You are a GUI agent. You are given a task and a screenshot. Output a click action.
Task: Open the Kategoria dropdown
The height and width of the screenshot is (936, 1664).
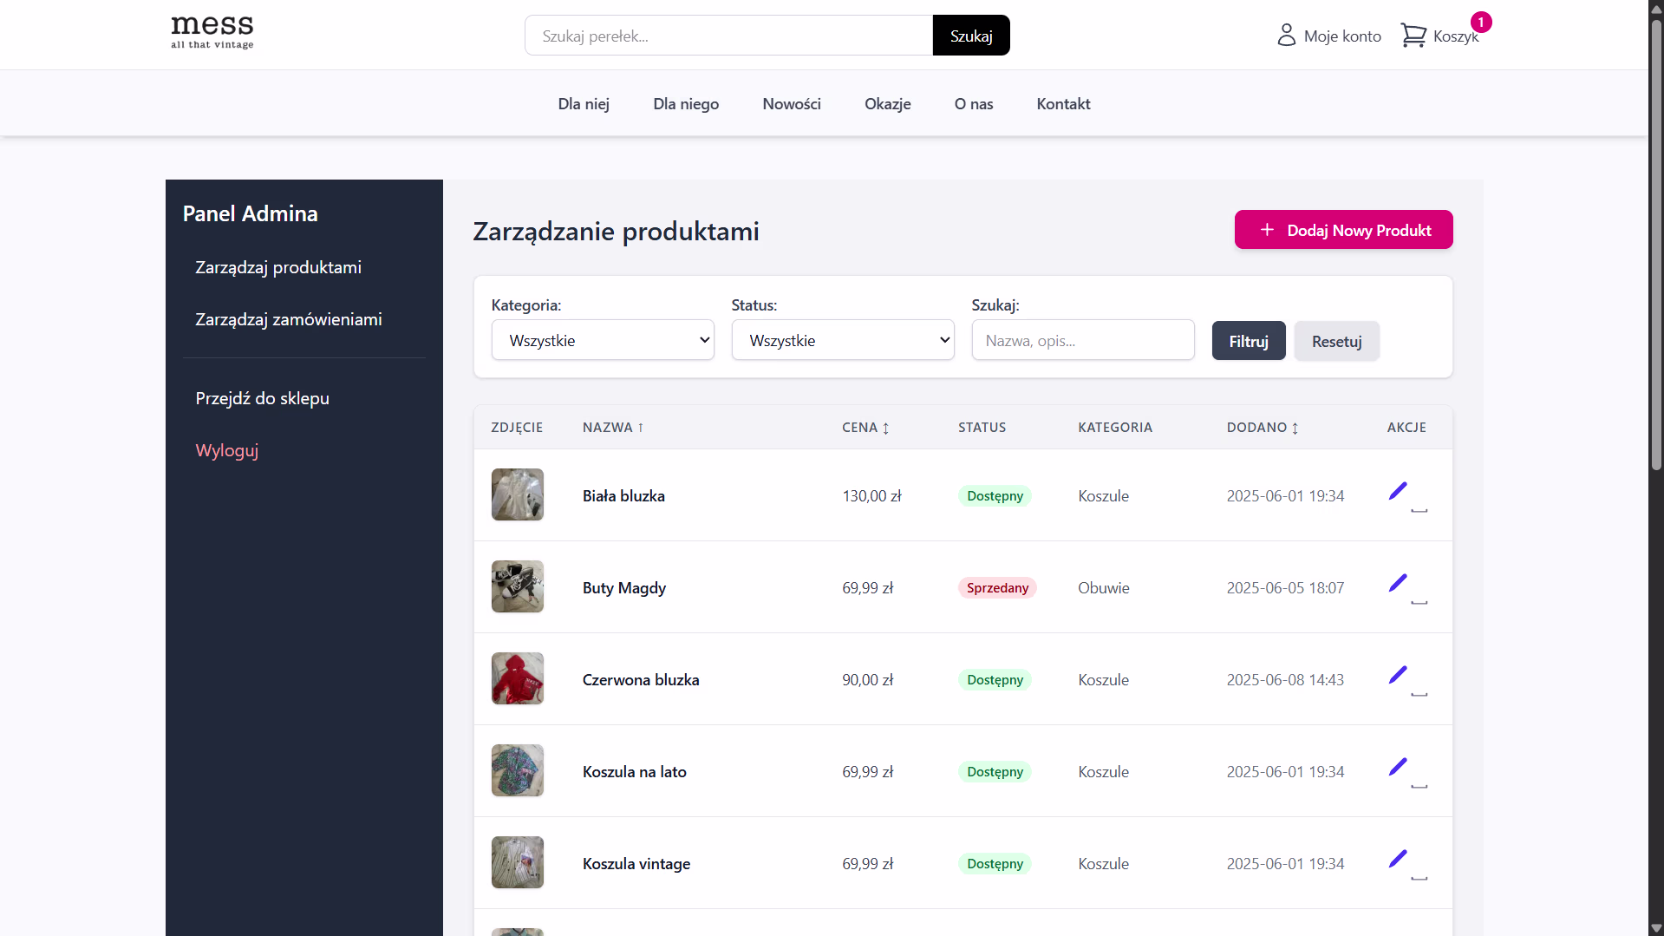(603, 340)
